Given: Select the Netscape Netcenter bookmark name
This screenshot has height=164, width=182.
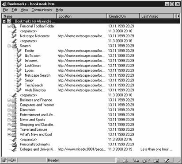Looking at the screenshot, I should [35, 36].
